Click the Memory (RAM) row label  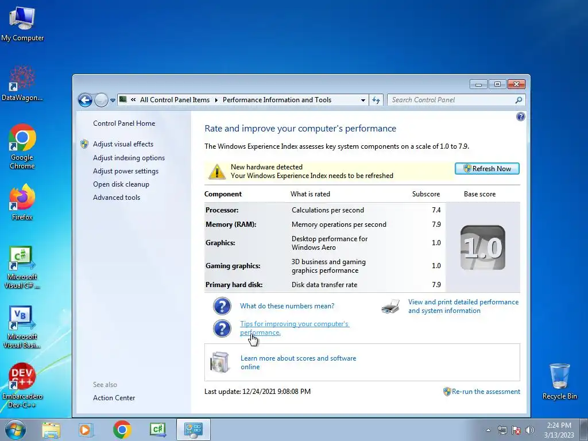point(231,225)
